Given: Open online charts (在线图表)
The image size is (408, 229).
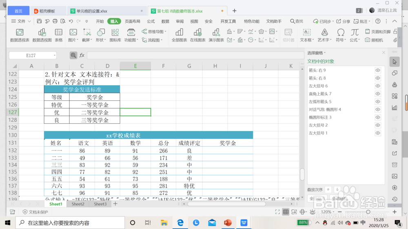Looking at the screenshot, I should click(198, 35).
